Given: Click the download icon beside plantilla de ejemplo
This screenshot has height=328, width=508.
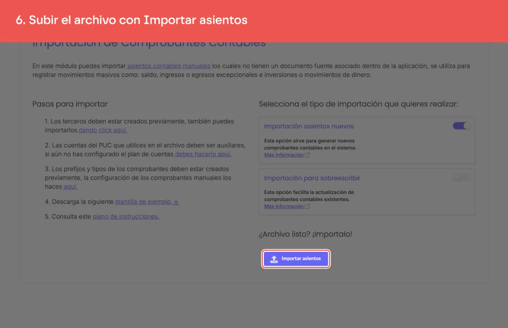Looking at the screenshot, I should pos(177,202).
